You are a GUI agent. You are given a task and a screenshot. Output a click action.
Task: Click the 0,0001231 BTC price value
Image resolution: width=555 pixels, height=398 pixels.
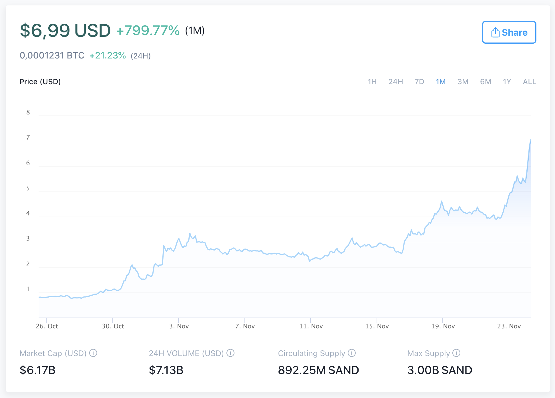[52, 55]
